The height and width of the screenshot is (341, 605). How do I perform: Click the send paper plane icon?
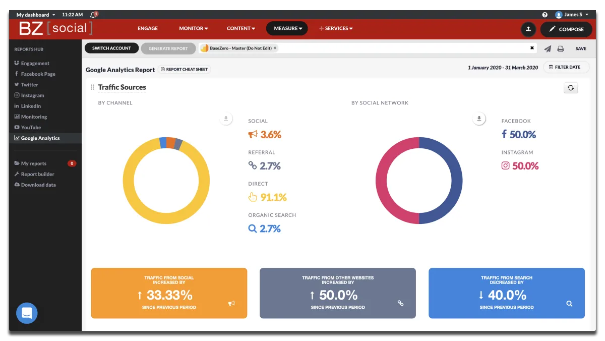click(x=548, y=48)
